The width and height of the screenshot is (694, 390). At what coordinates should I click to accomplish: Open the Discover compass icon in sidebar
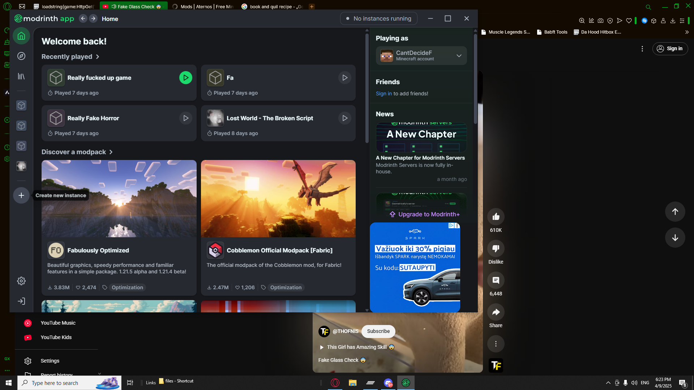point(21,56)
